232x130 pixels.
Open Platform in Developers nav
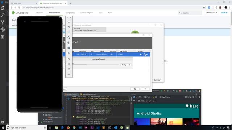point(40,13)
